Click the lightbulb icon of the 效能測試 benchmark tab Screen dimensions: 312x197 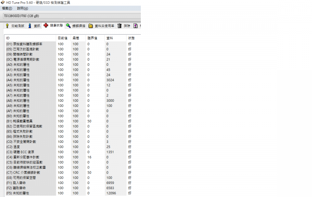tap(7, 26)
